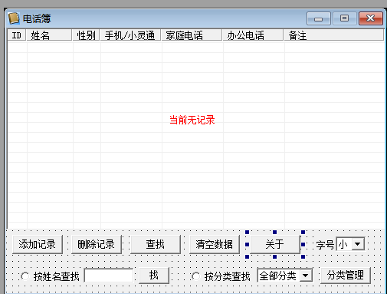Open 分类管理 category management
This screenshot has height=294, width=387.
pos(346,276)
